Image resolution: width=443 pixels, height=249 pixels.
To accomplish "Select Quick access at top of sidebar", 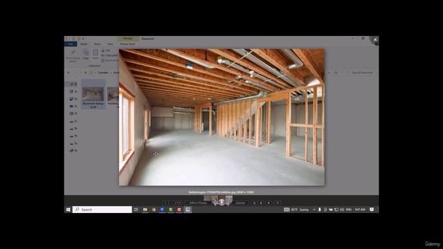I will point(73,84).
